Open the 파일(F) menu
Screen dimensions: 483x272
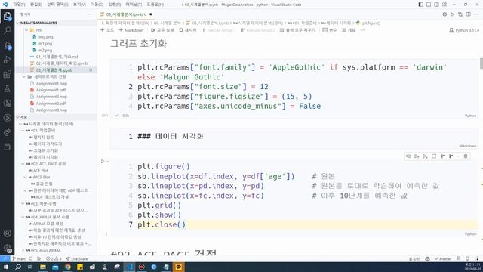coord(19,5)
